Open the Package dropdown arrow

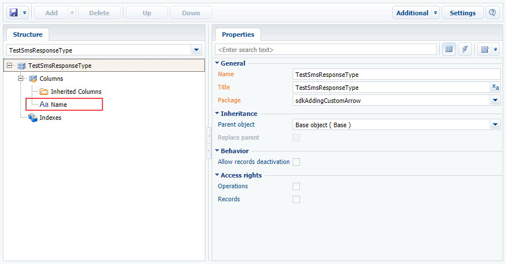(495, 100)
